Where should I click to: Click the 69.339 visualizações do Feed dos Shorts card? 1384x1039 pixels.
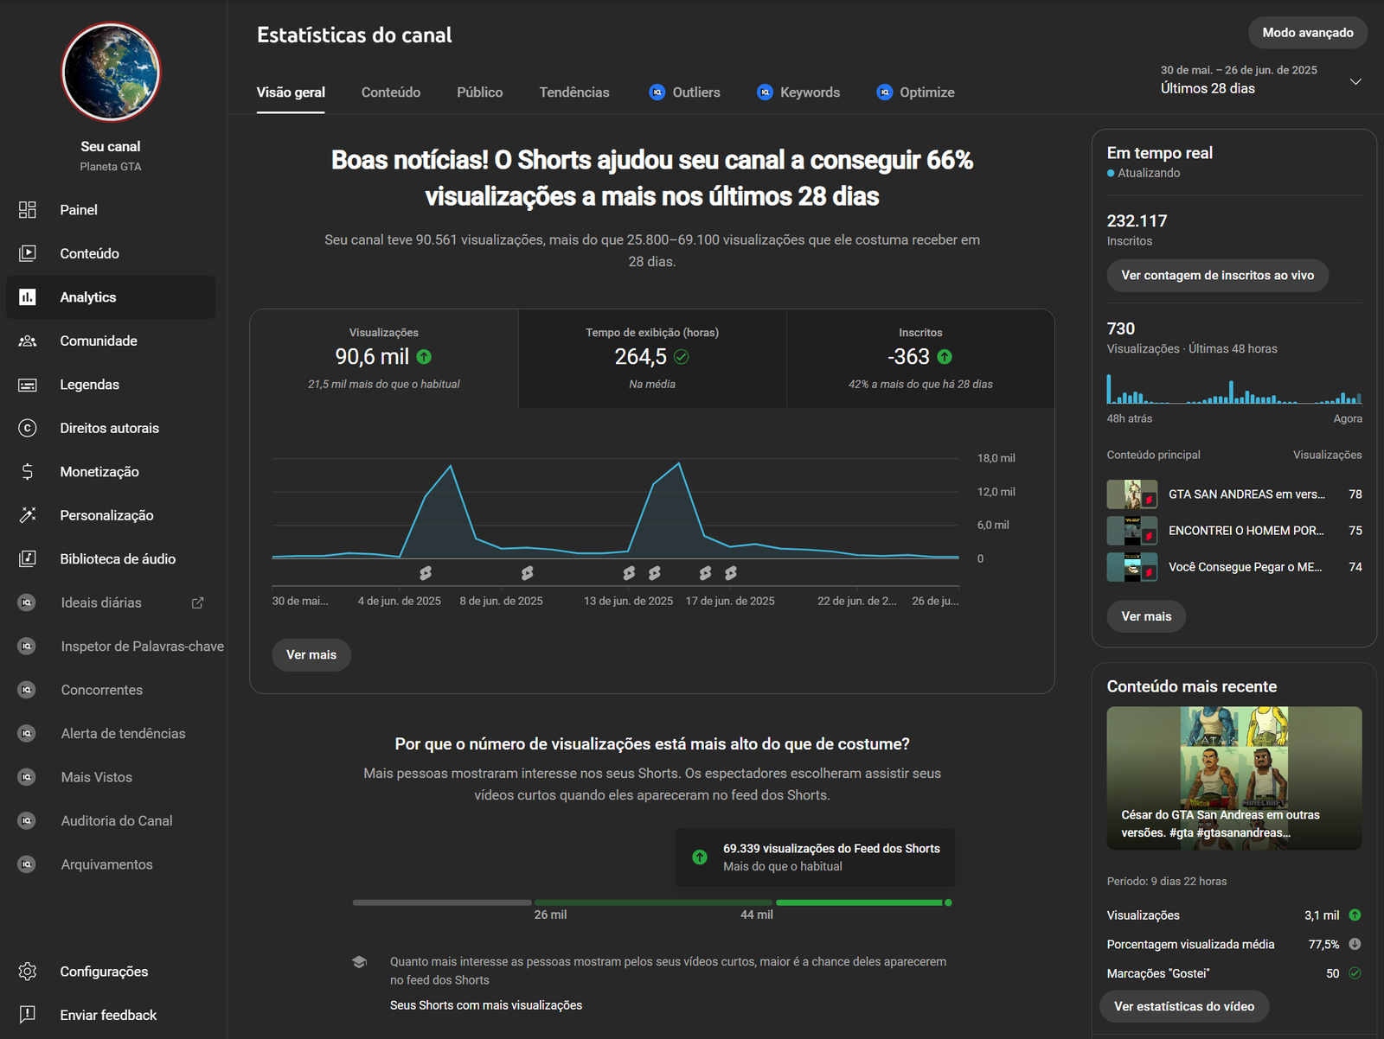[x=816, y=857]
